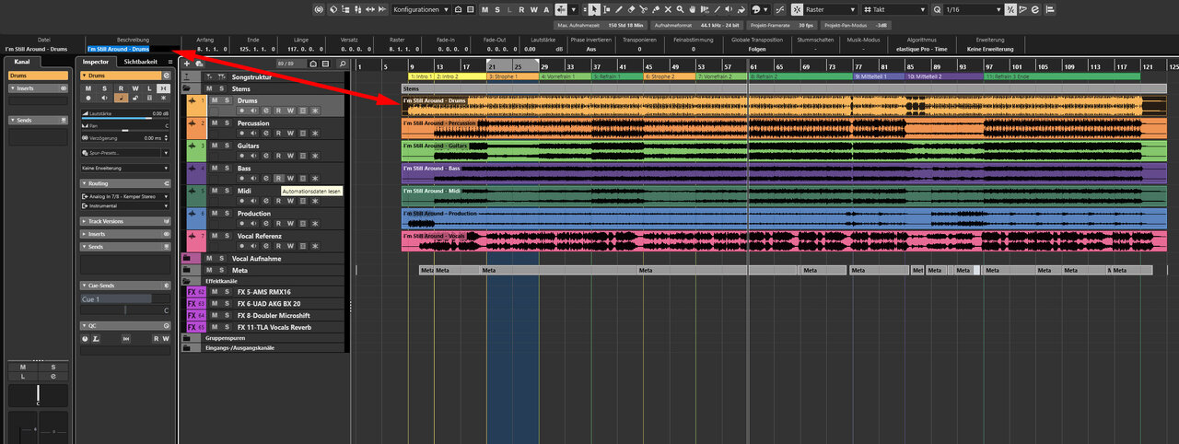Switch to the Sichtbarkeit tab
The width and height of the screenshot is (1179, 444).
click(x=141, y=62)
